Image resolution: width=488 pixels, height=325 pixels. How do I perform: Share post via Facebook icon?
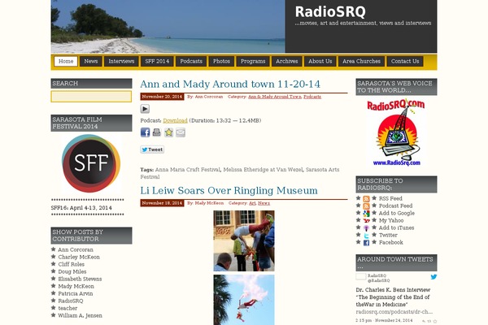(145, 132)
